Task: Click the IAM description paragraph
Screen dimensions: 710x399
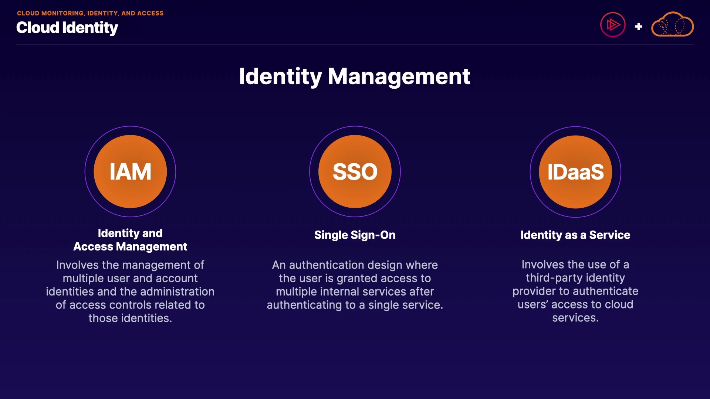Action: coord(130,291)
